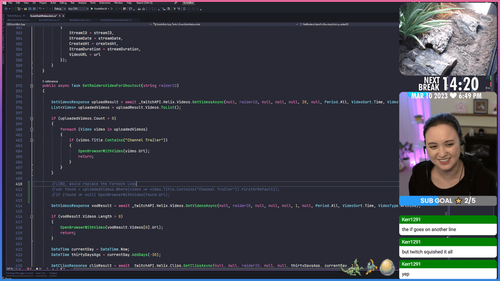
Task: Click the next issue down arrow
Action: click(x=53, y=269)
